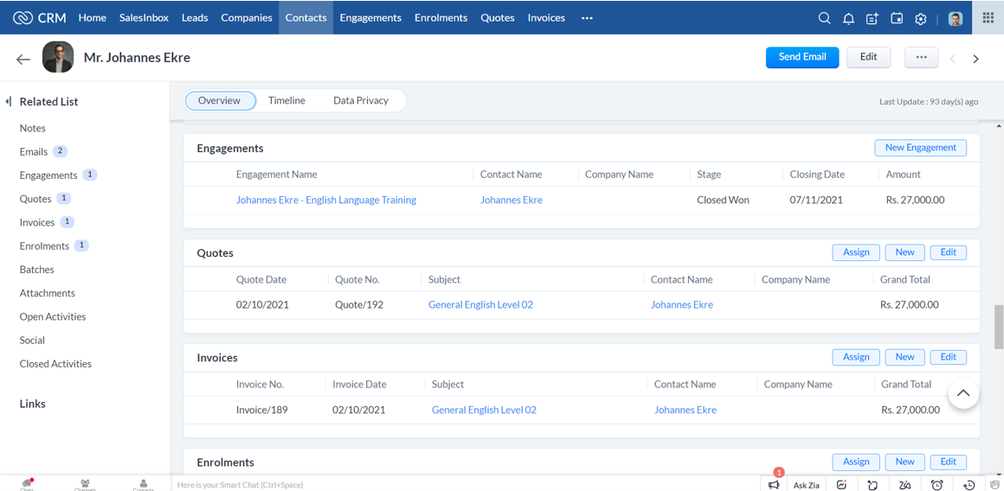Image resolution: width=1004 pixels, height=491 pixels.
Task: Go to next contact record arrow
Action: (x=975, y=59)
